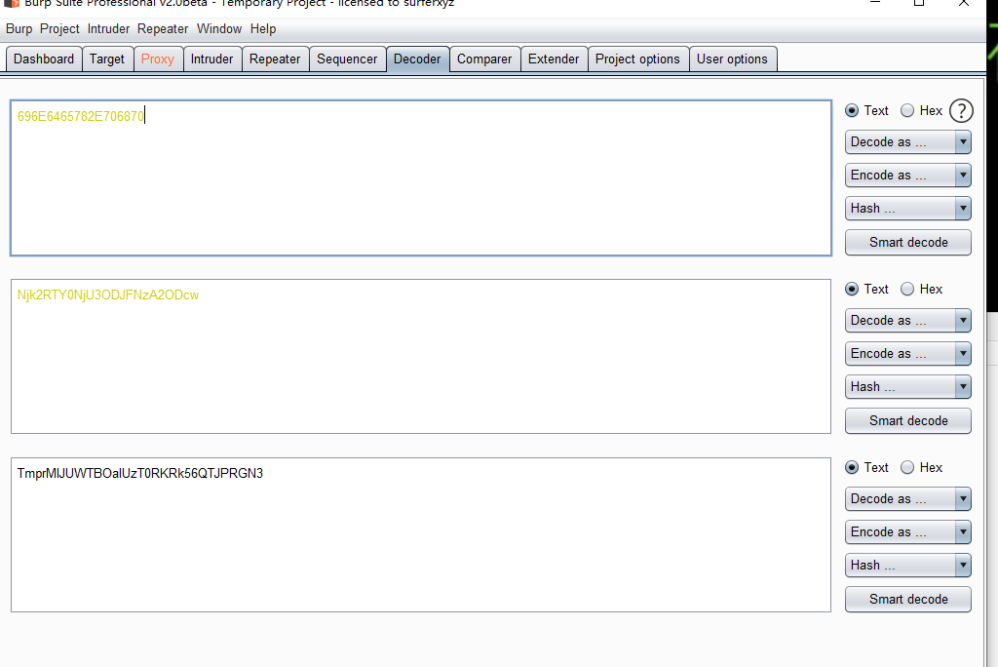Select Hex radio for first decoder panel
The width and height of the screenshot is (998, 667).
(x=907, y=111)
